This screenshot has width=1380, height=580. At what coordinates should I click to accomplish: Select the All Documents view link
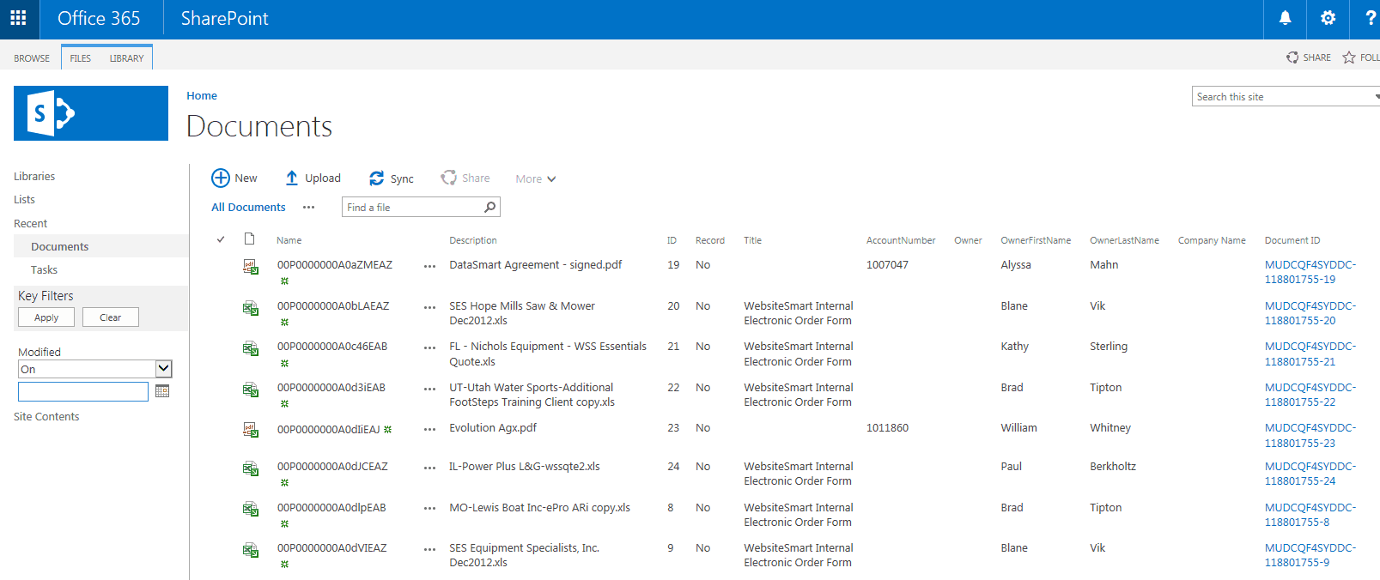(248, 207)
